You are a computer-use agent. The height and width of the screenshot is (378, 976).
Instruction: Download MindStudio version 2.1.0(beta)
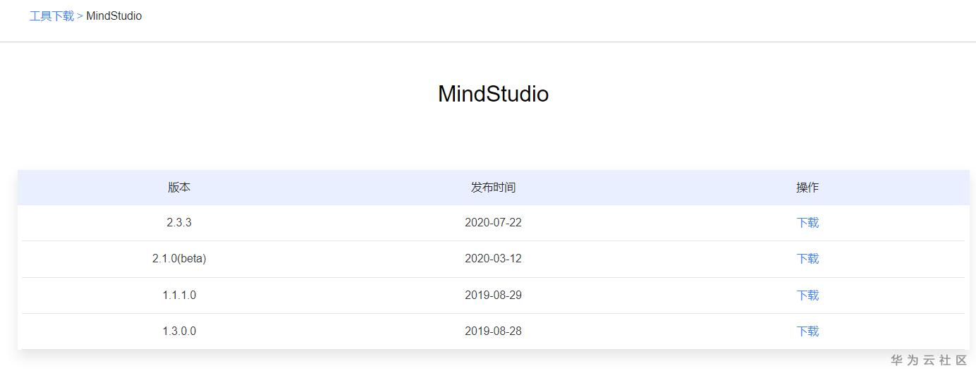[807, 259]
